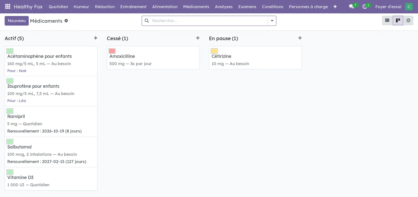
Task: Expand the search options dropdown arrow
Action: [272, 21]
